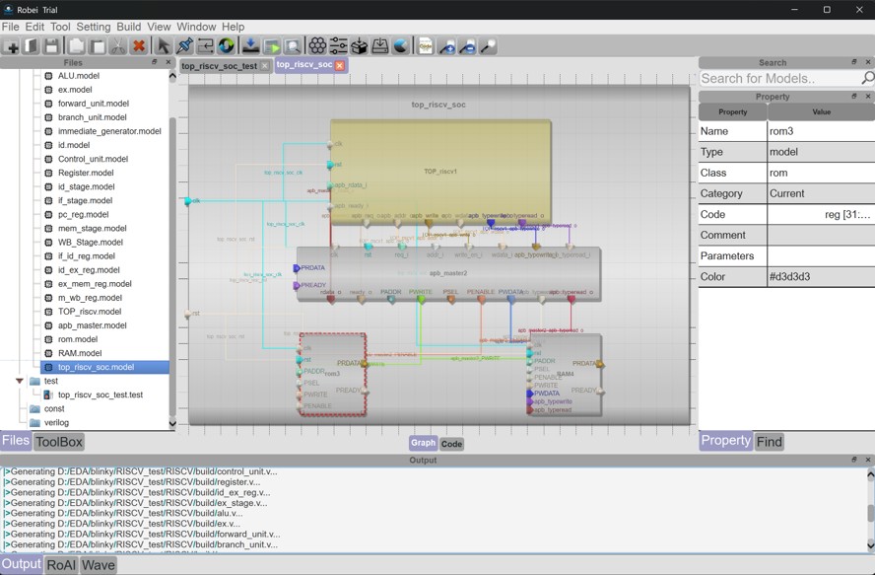875x575 pixels.
Task: Open the const folder in file tree
Action: 54,408
